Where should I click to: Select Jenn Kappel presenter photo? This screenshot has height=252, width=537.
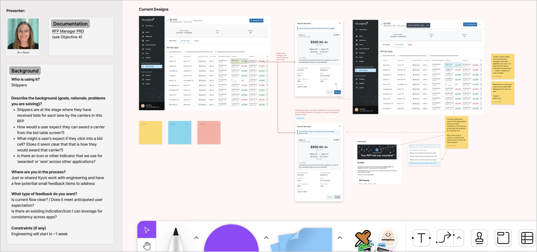23,34
